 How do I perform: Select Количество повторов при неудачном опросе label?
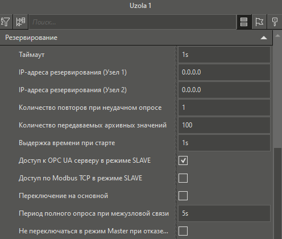pyautogui.click(x=90, y=108)
